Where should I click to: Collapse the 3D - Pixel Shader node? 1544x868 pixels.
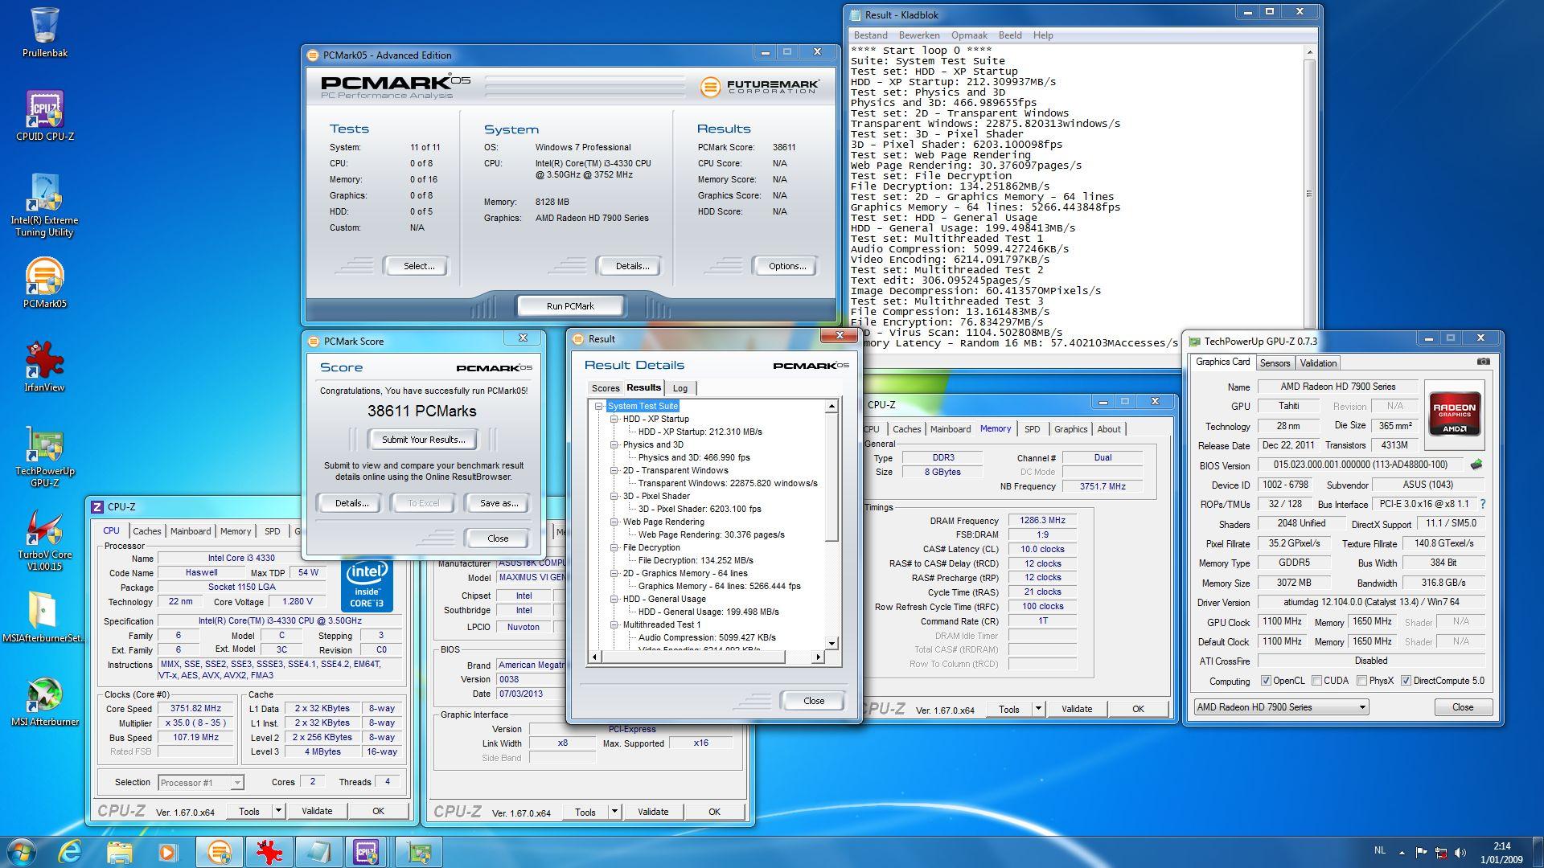614,497
